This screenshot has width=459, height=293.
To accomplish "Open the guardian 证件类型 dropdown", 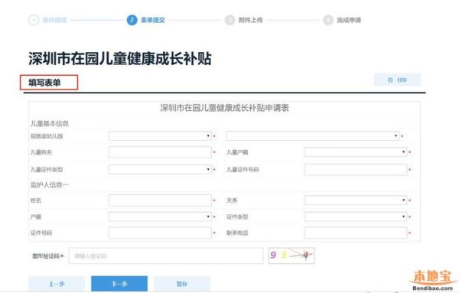I will pos(356,216).
